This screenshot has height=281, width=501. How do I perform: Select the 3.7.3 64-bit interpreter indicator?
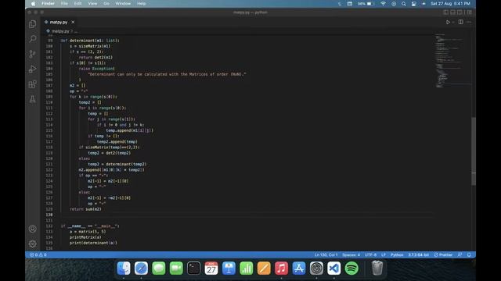(418, 255)
